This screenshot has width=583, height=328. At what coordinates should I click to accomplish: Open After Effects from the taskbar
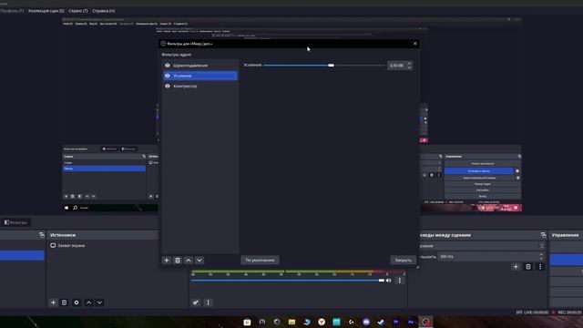411,322
